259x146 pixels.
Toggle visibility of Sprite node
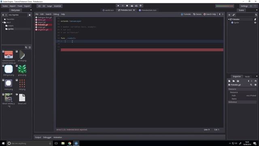point(255,23)
